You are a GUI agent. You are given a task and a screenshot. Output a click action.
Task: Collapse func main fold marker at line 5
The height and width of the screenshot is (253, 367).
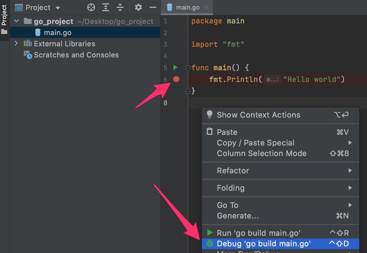click(188, 68)
